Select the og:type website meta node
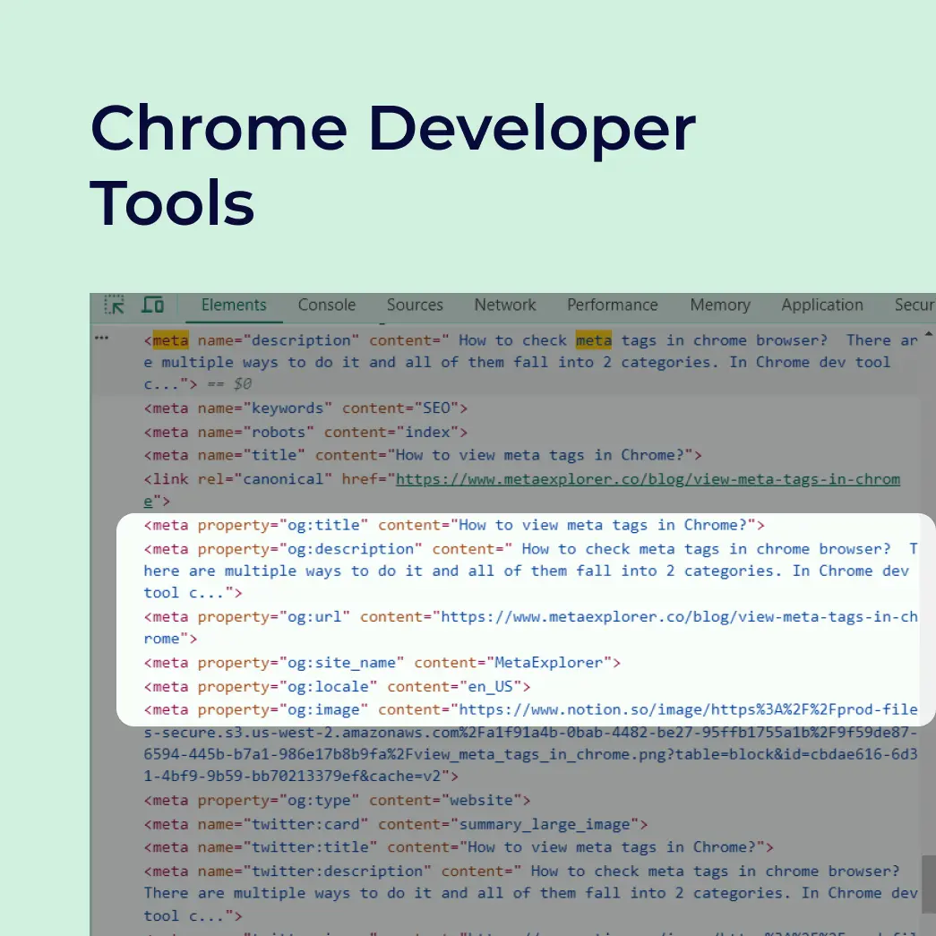Screen dimensions: 936x936 338,800
